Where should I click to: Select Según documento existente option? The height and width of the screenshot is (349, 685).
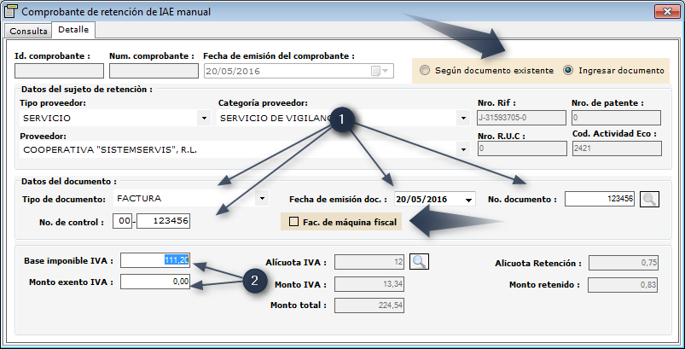(x=486, y=70)
